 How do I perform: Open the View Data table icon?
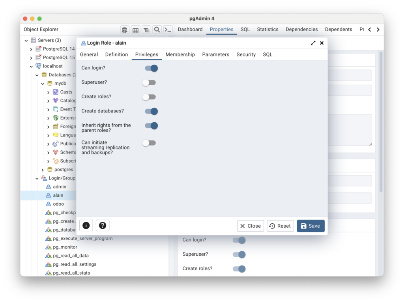(136, 30)
